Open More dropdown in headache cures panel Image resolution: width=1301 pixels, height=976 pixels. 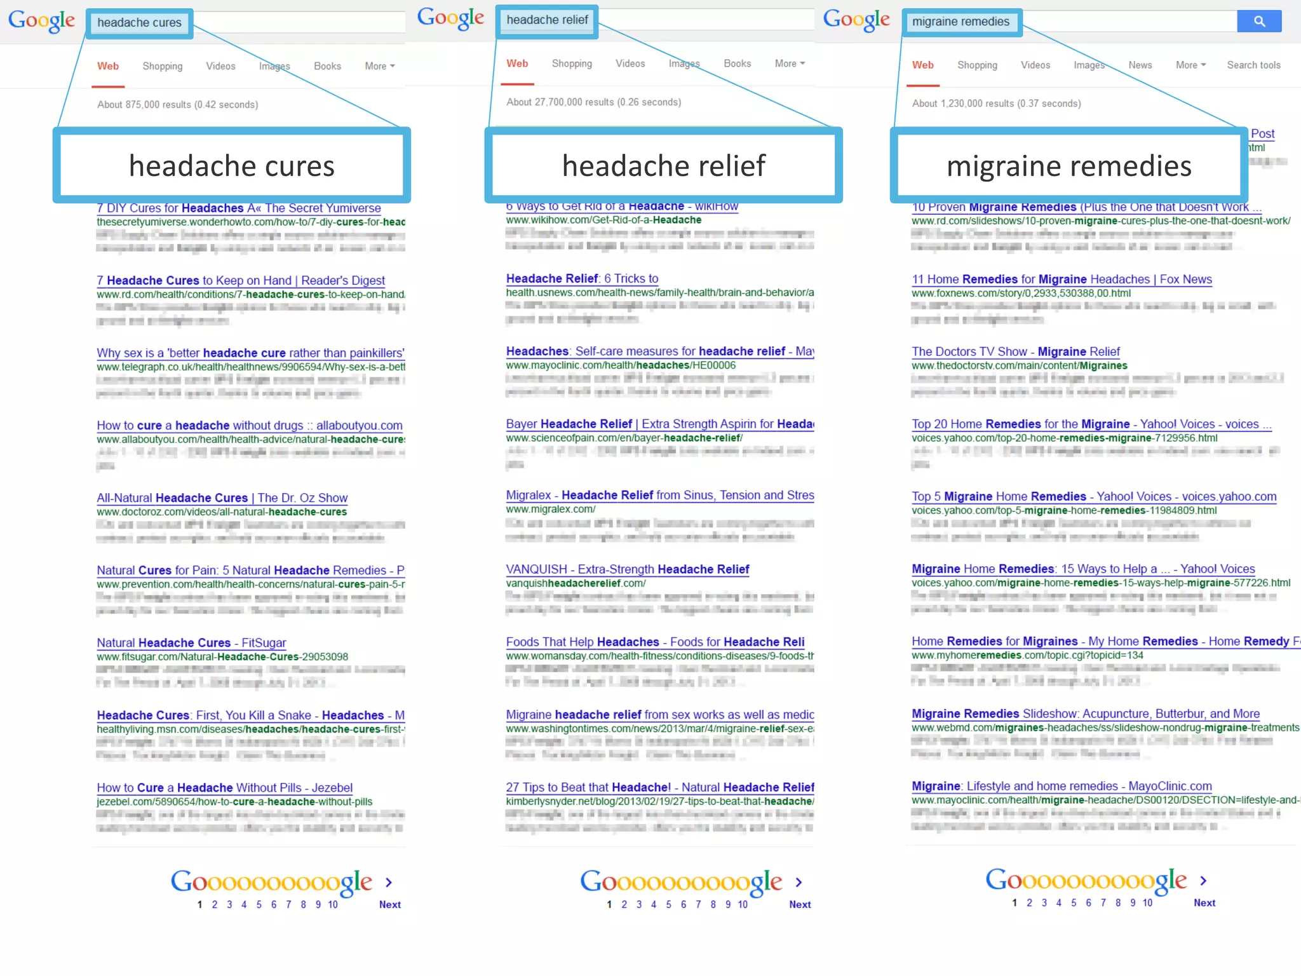[380, 66]
